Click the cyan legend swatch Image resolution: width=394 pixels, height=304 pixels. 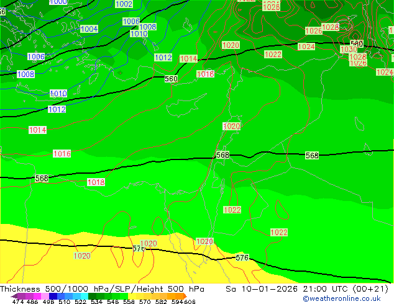[x=85, y=296]
